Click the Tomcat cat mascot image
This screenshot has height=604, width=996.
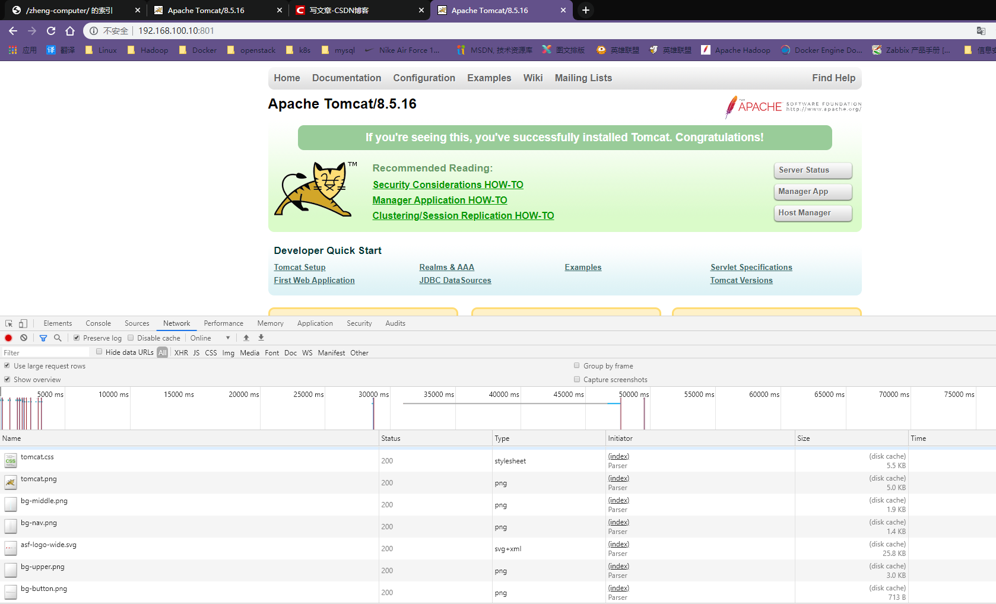coord(316,189)
